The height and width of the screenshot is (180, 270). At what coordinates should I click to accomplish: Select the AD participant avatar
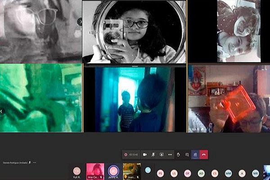pos(201,173)
